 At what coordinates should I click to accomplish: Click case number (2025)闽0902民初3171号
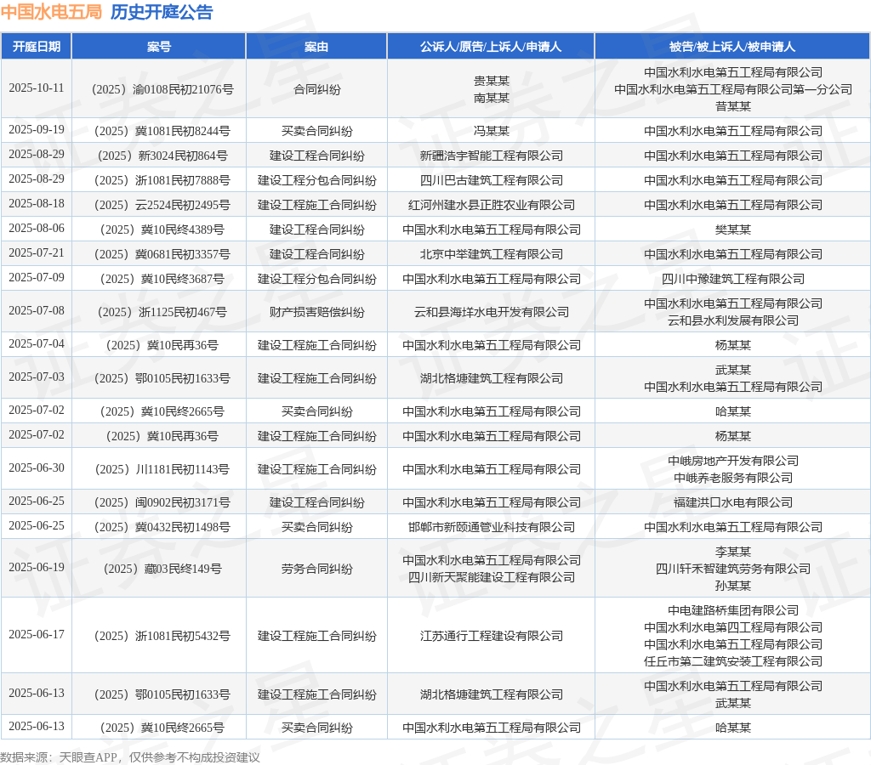[162, 502]
